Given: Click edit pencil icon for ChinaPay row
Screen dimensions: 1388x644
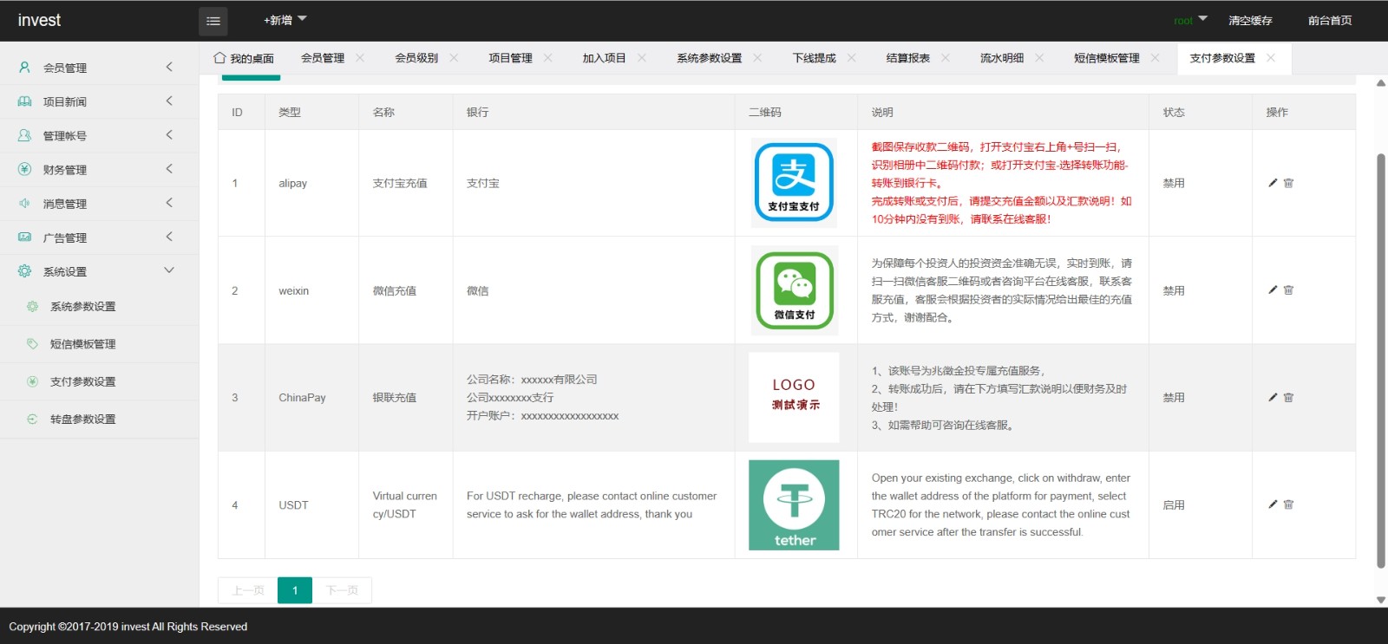Looking at the screenshot, I should pos(1273,397).
